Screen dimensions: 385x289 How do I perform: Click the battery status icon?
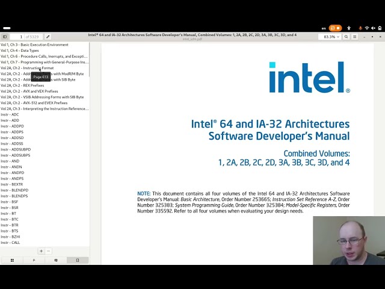pyautogui.click(x=380, y=28)
